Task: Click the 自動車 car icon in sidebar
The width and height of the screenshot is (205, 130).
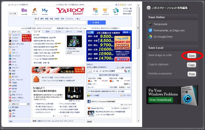Action: coord(10,86)
